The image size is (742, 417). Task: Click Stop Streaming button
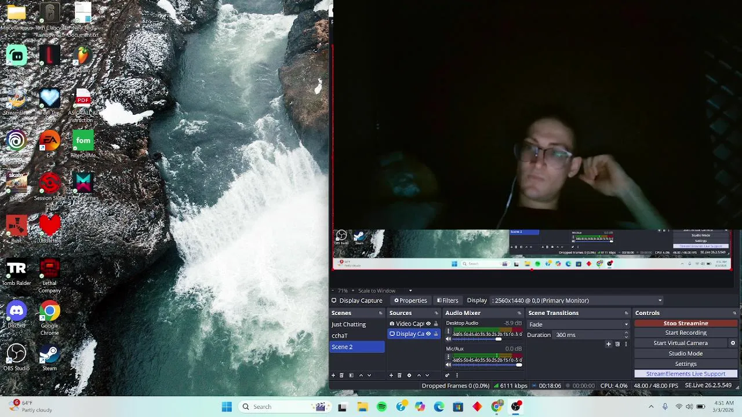pos(686,323)
